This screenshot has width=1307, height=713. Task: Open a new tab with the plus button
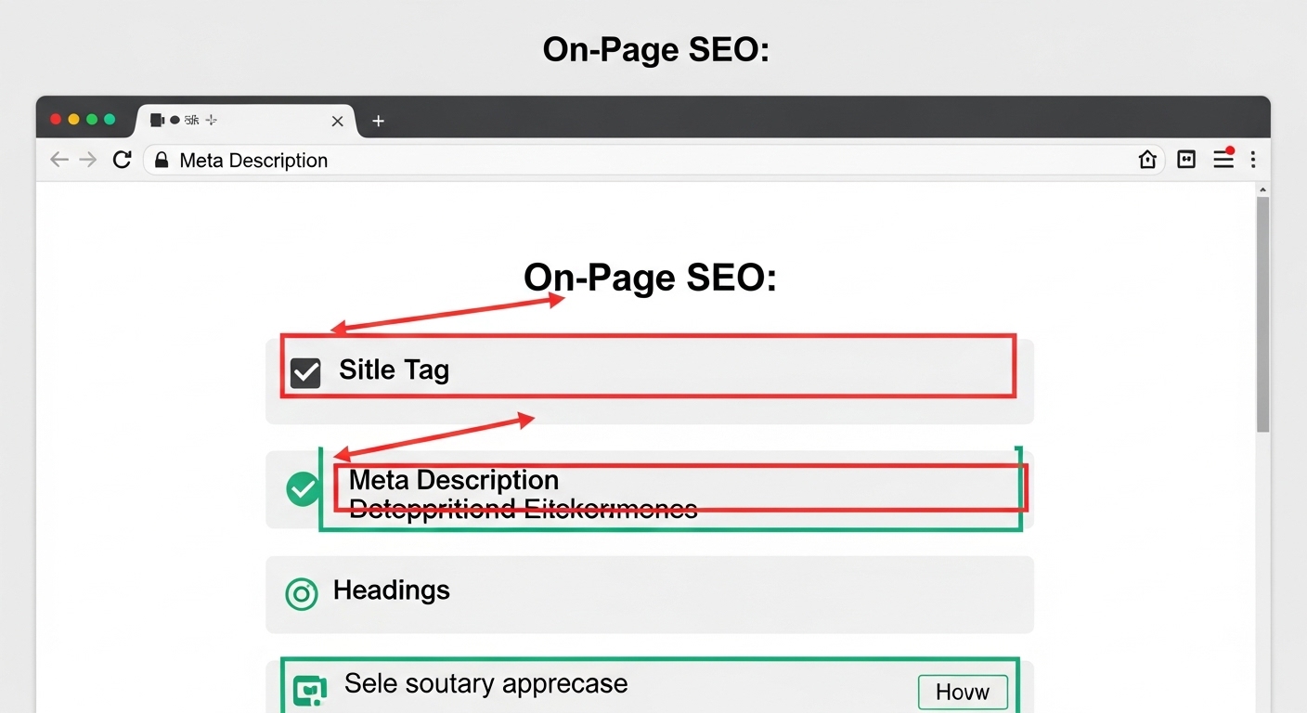click(x=378, y=121)
